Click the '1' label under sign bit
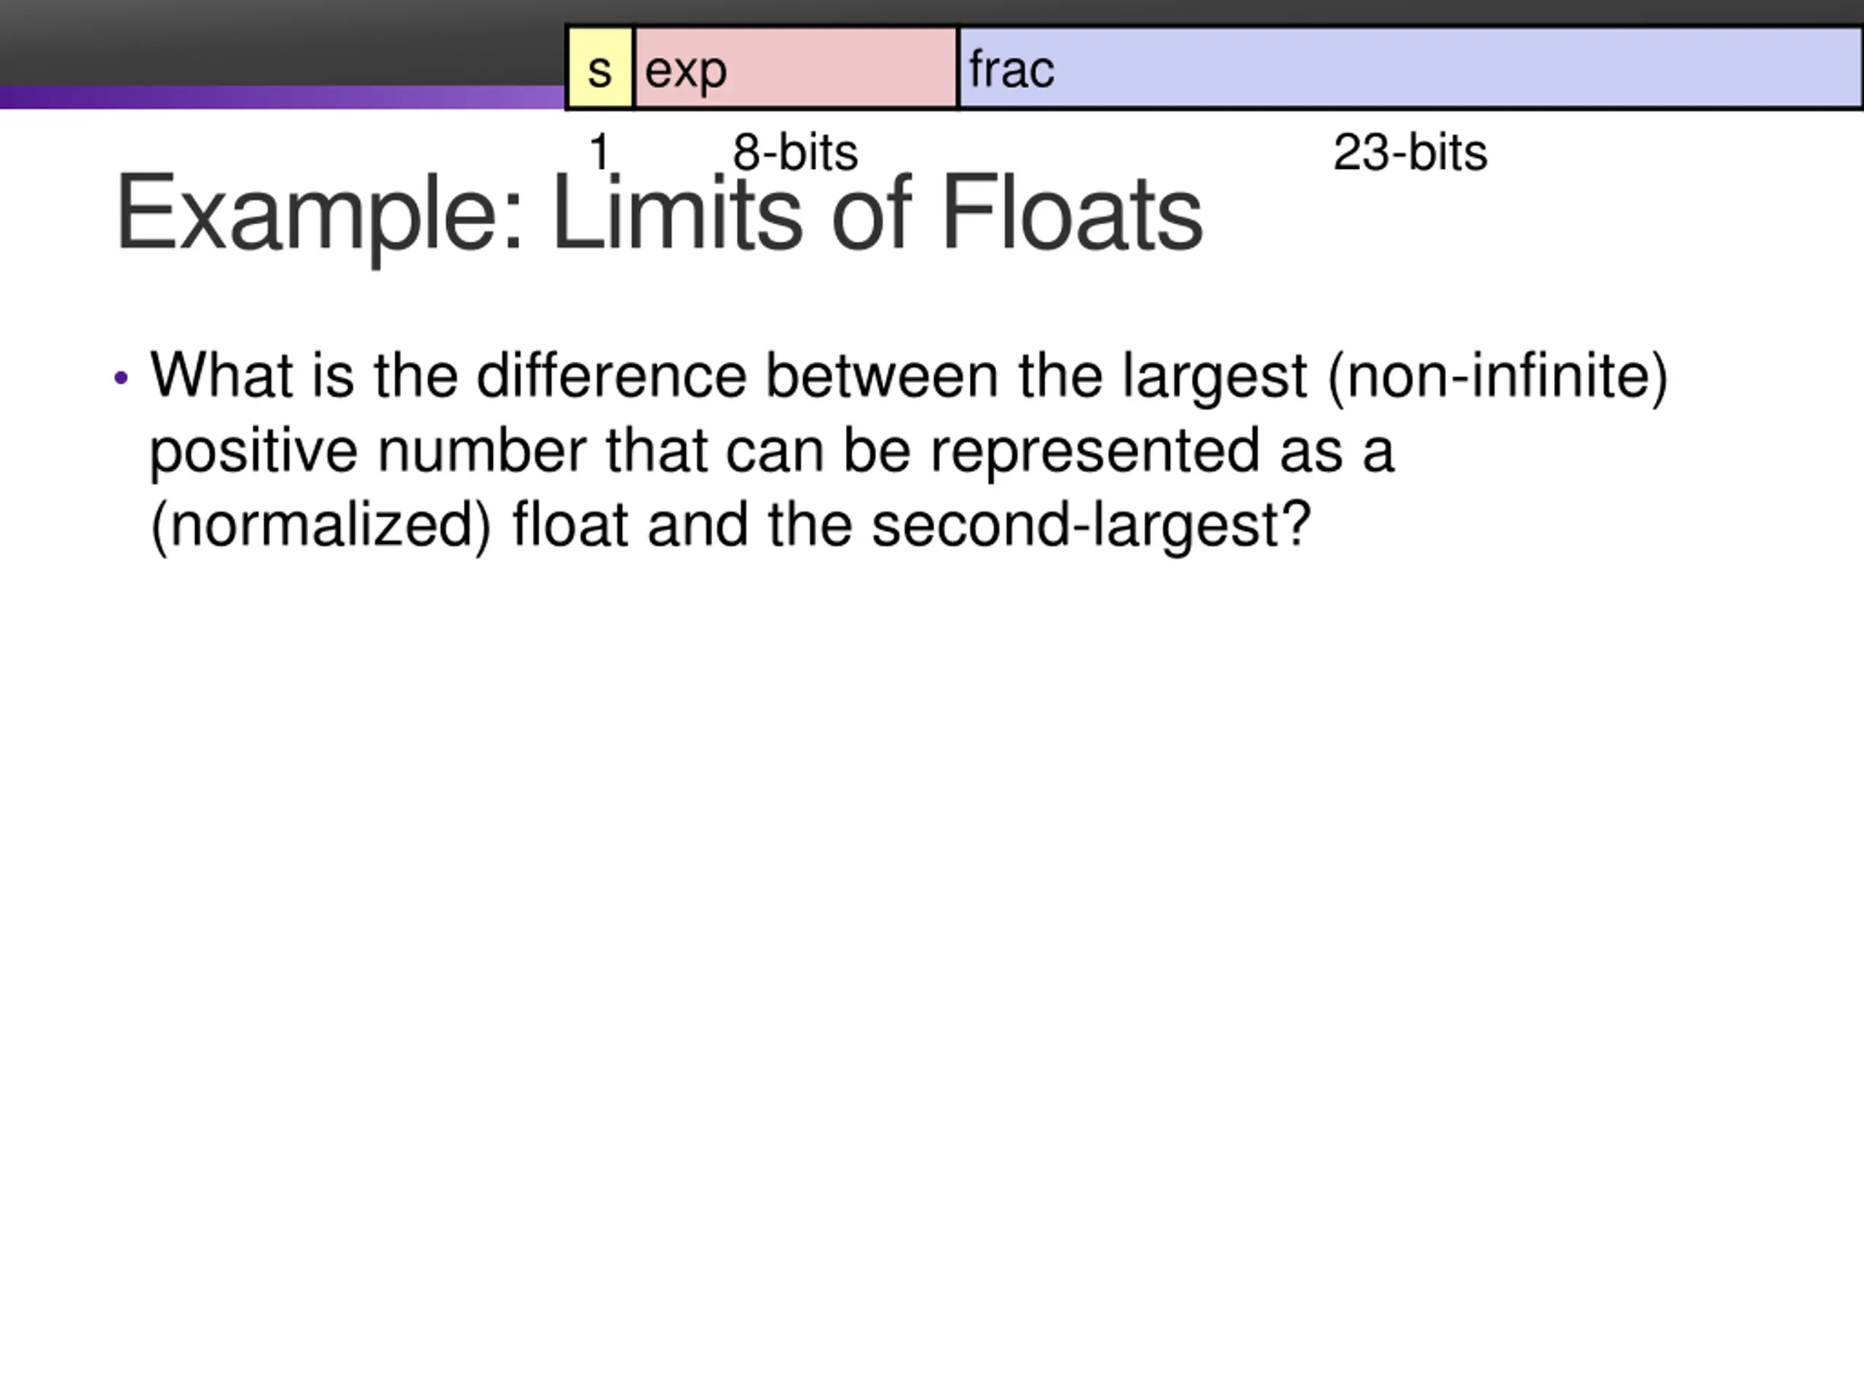The height and width of the screenshot is (1398, 1864). (x=599, y=152)
